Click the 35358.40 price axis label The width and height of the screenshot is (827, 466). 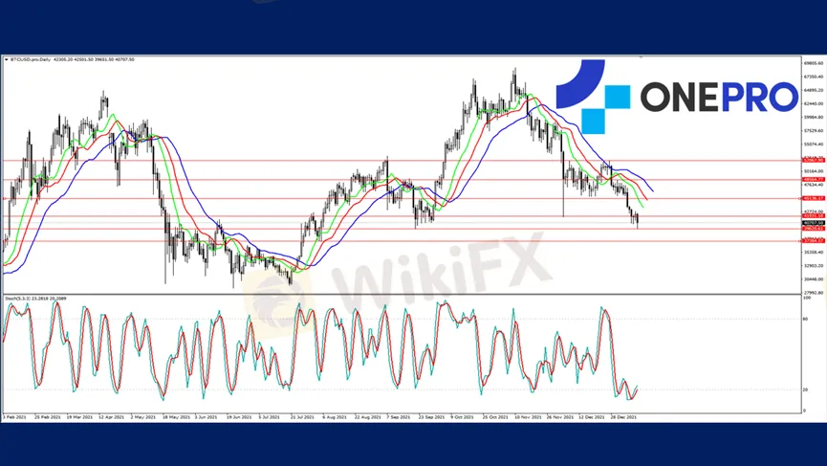click(814, 253)
